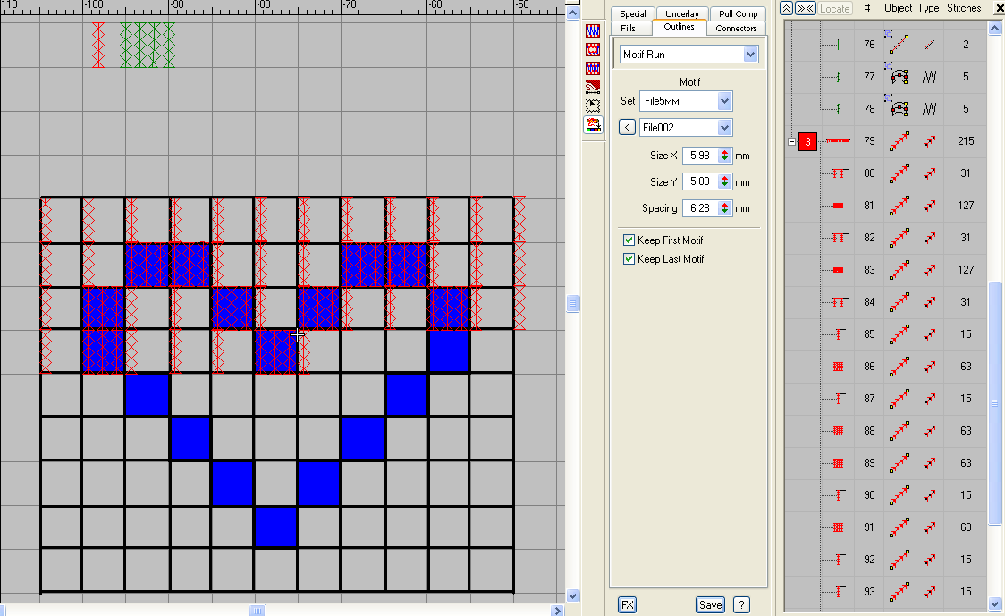The image size is (1005, 616).
Task: Open the Motif Run outline type dropdown
Action: [750, 55]
